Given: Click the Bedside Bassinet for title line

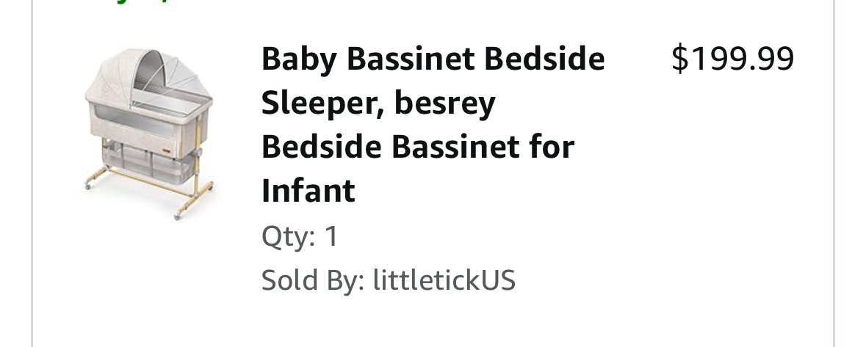Looking at the screenshot, I should coord(418,147).
